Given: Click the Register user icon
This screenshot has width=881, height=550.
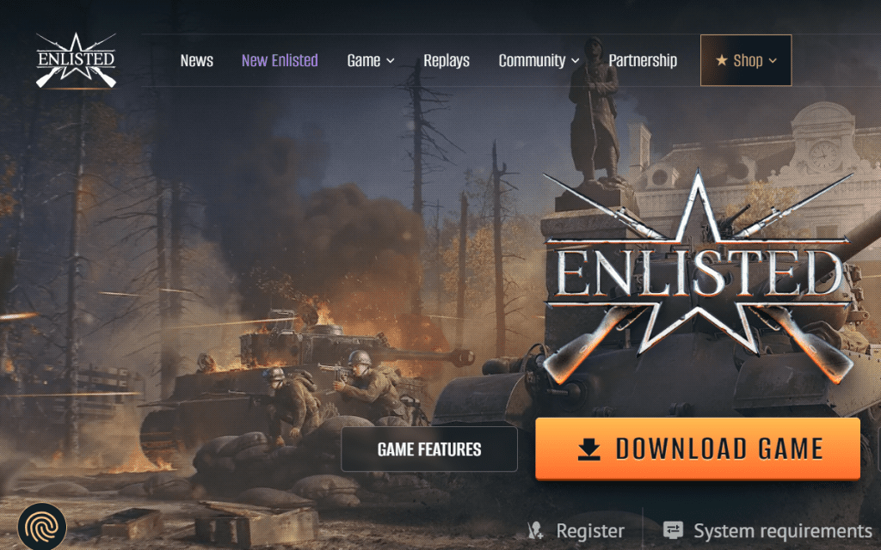Looking at the screenshot, I should coord(535,530).
